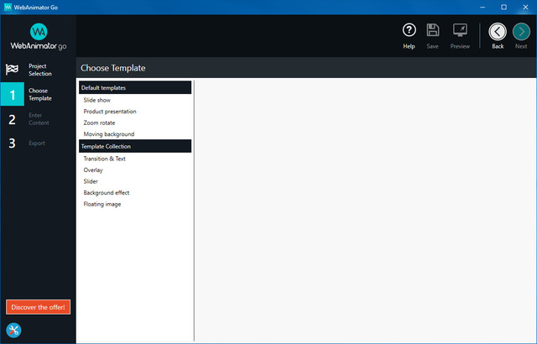Screen dimensions: 537x344
Task: Go Back using the arrow button
Action: tap(498, 31)
